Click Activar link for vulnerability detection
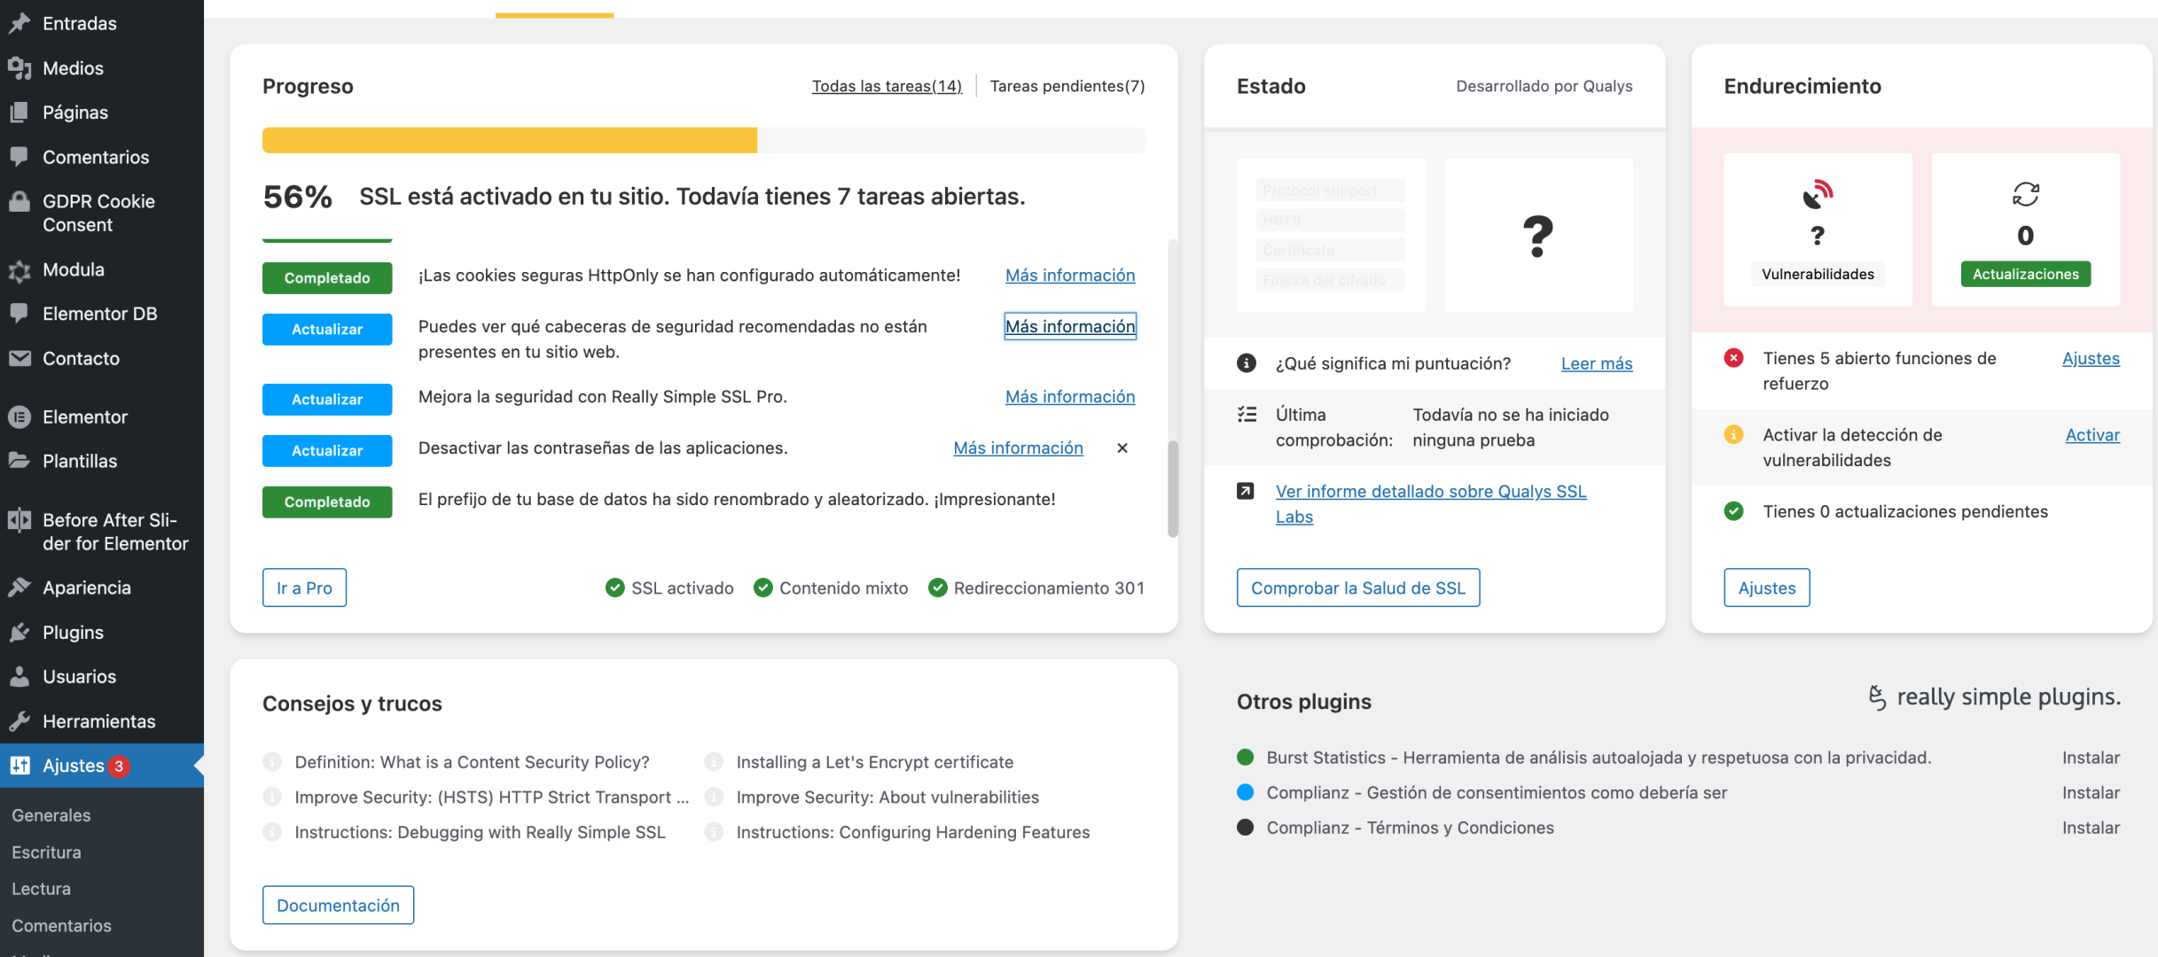 coord(2092,434)
